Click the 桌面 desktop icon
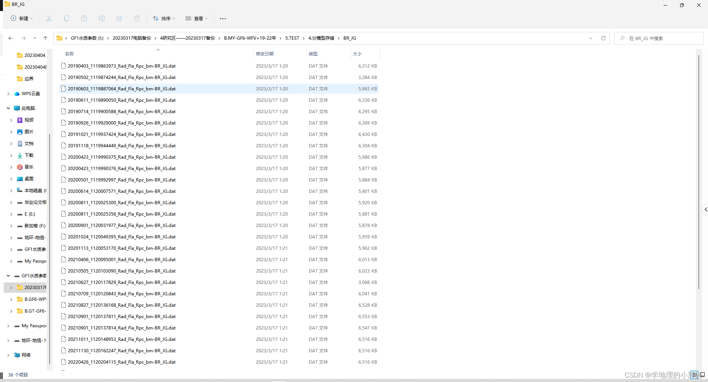This screenshot has height=382, width=708. tap(20, 179)
